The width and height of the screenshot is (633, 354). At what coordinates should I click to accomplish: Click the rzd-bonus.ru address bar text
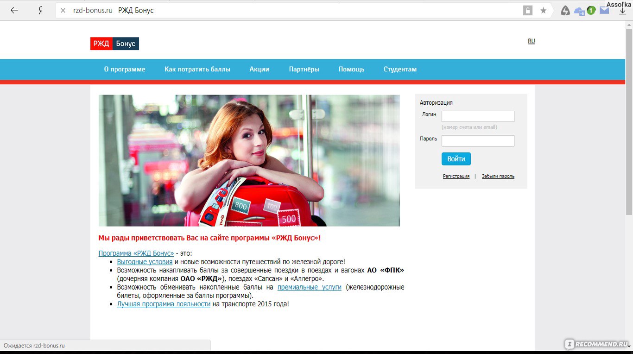[93, 10]
